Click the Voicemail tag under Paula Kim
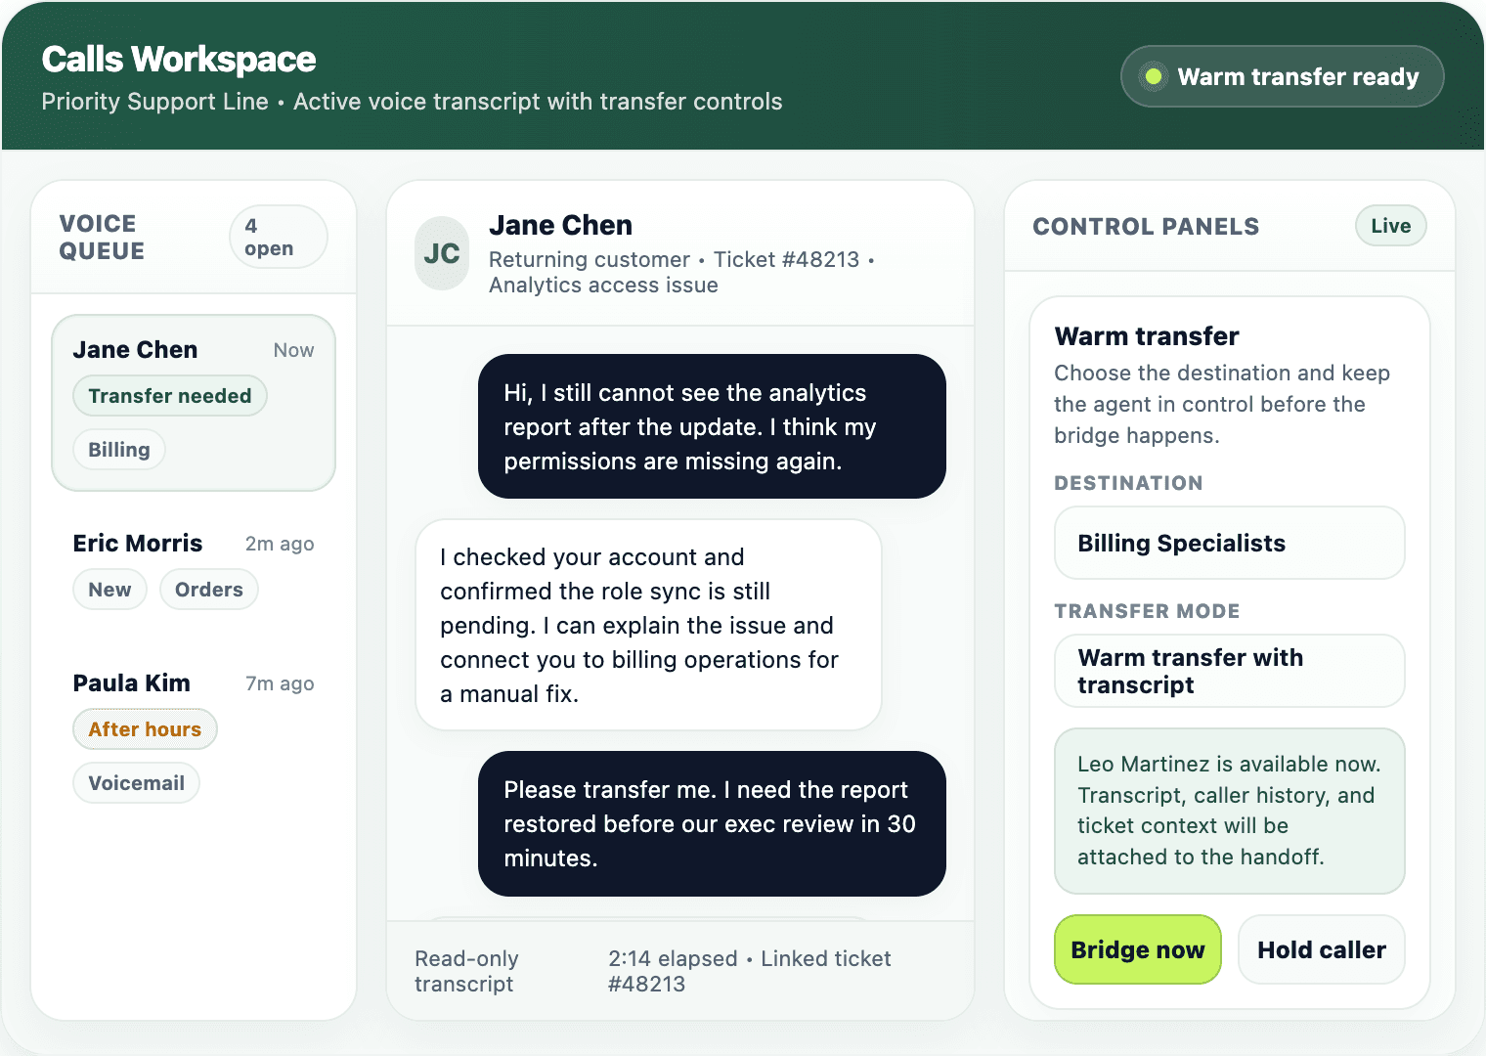This screenshot has width=1486, height=1056. (136, 782)
